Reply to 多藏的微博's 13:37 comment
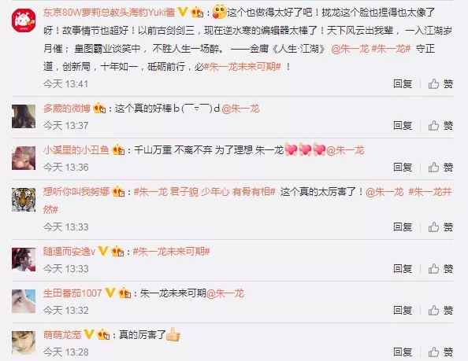Viewport: 468px width, 361px height. pyautogui.click(x=403, y=126)
